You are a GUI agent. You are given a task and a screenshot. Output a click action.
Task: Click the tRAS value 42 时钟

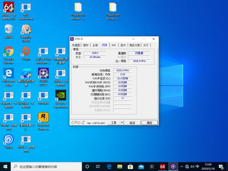(123, 90)
